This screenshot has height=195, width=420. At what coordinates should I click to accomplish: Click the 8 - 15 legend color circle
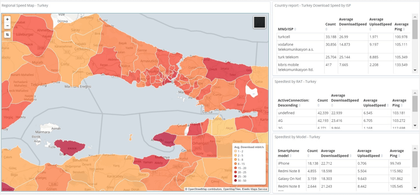[235, 164]
